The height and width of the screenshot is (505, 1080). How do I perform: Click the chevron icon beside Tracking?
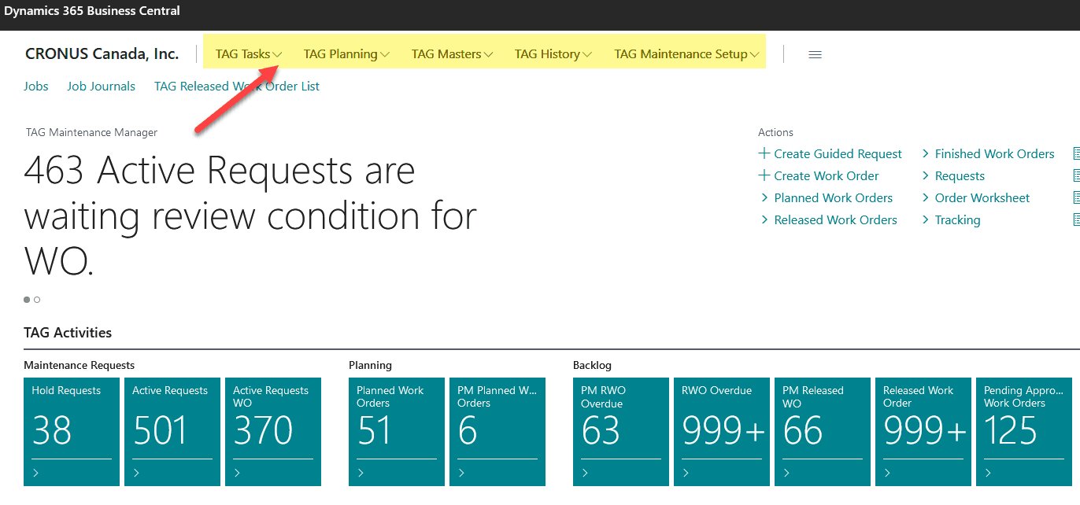(x=926, y=219)
